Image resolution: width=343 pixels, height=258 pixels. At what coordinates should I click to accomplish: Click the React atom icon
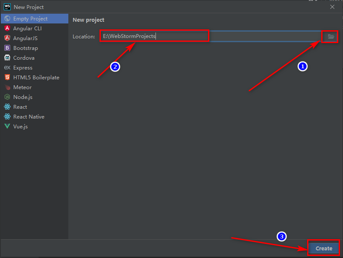pos(7,107)
